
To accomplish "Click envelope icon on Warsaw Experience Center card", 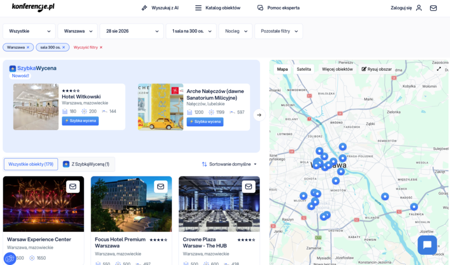I will tap(73, 187).
